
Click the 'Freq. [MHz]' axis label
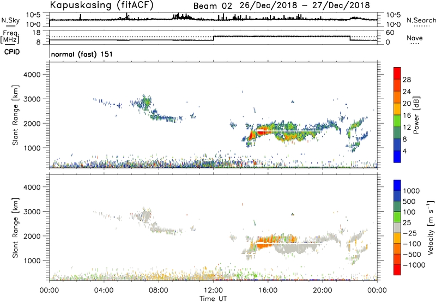click(x=10, y=37)
